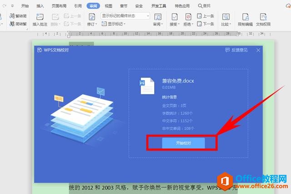Open the 显示标记的最终状态 combo box
Screen dimensions: 291x194
125,16
